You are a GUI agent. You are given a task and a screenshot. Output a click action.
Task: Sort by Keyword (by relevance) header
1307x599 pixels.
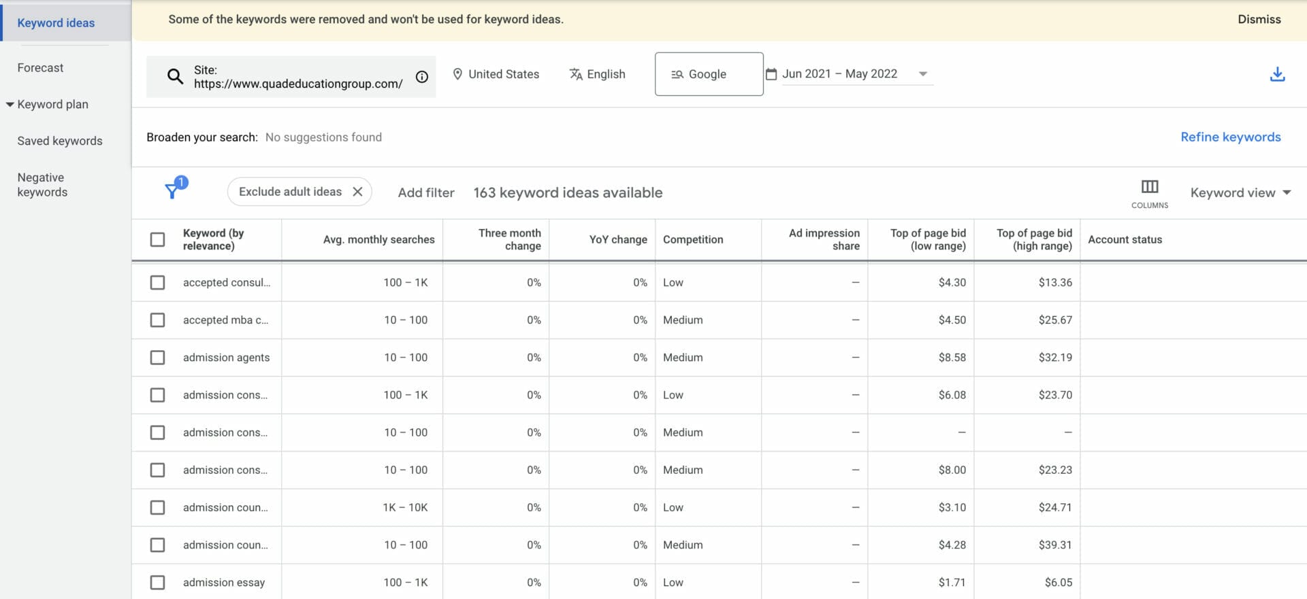click(213, 239)
